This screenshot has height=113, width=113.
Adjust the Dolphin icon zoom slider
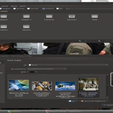(86, 41)
